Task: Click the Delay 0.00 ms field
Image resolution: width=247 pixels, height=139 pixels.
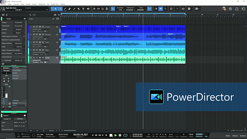Action: [19, 47]
